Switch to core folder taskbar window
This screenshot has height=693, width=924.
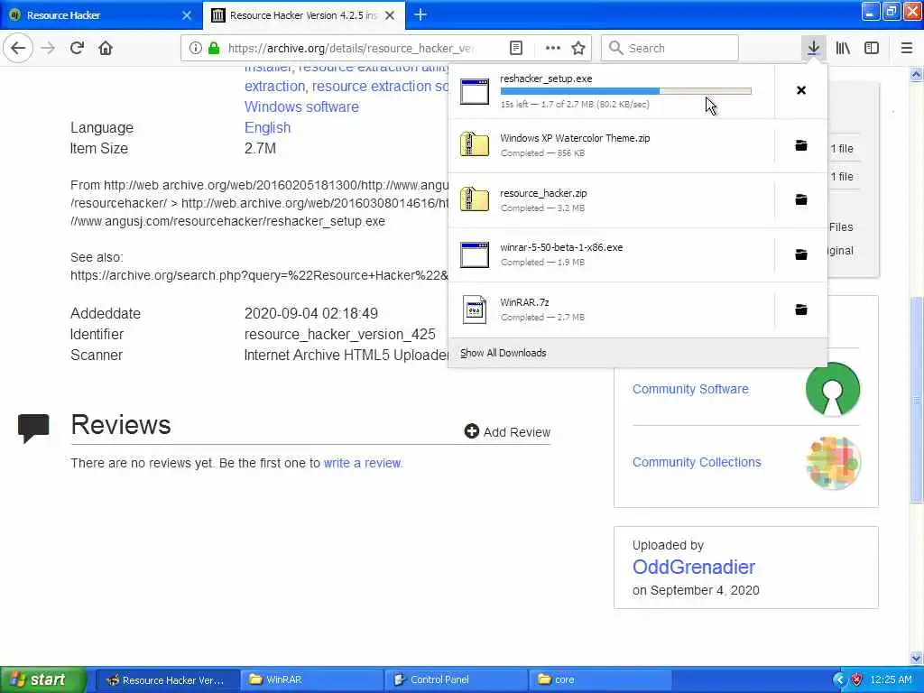[x=600, y=679]
